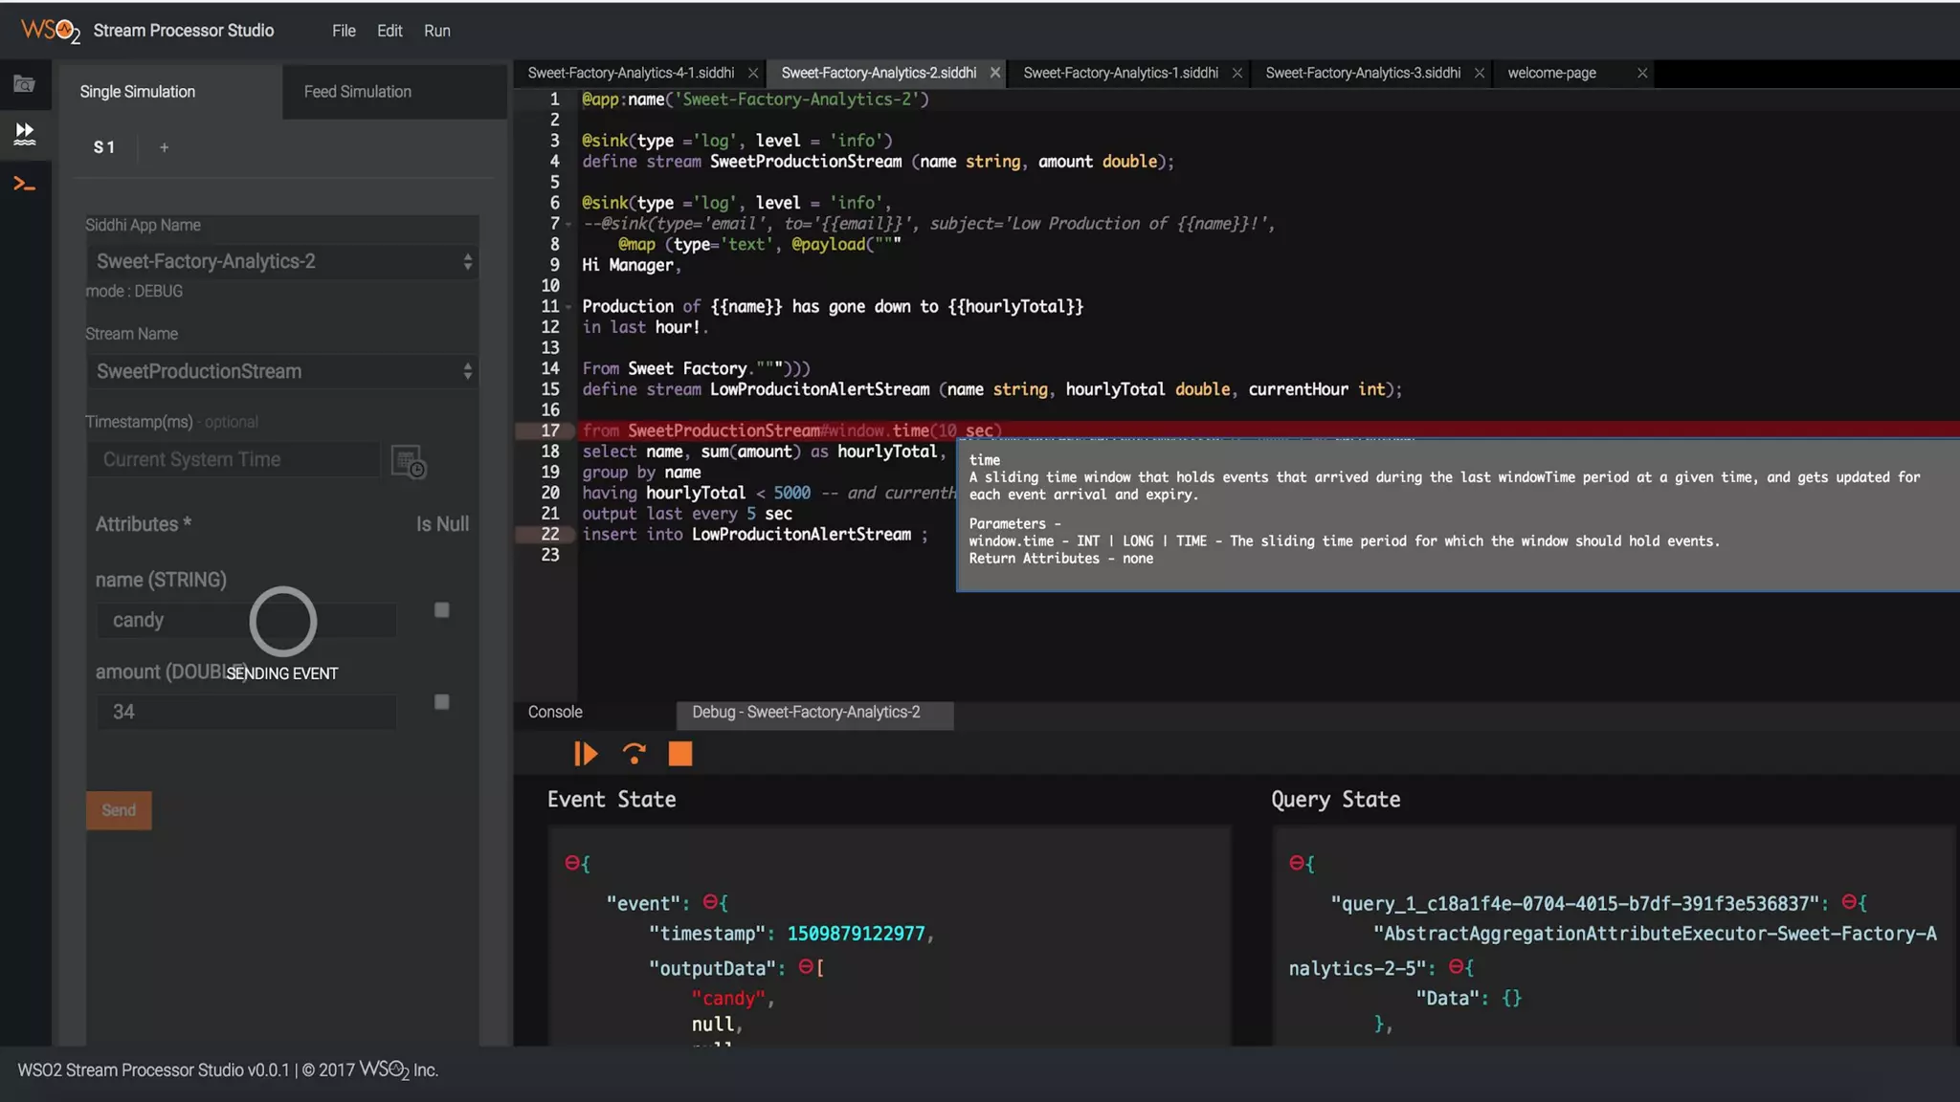The width and height of the screenshot is (1960, 1102).
Task: Open the Run menu
Action: 436,31
